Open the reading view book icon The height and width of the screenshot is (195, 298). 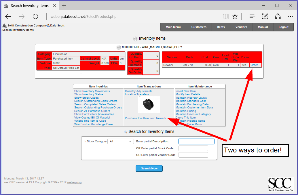coord(226,16)
